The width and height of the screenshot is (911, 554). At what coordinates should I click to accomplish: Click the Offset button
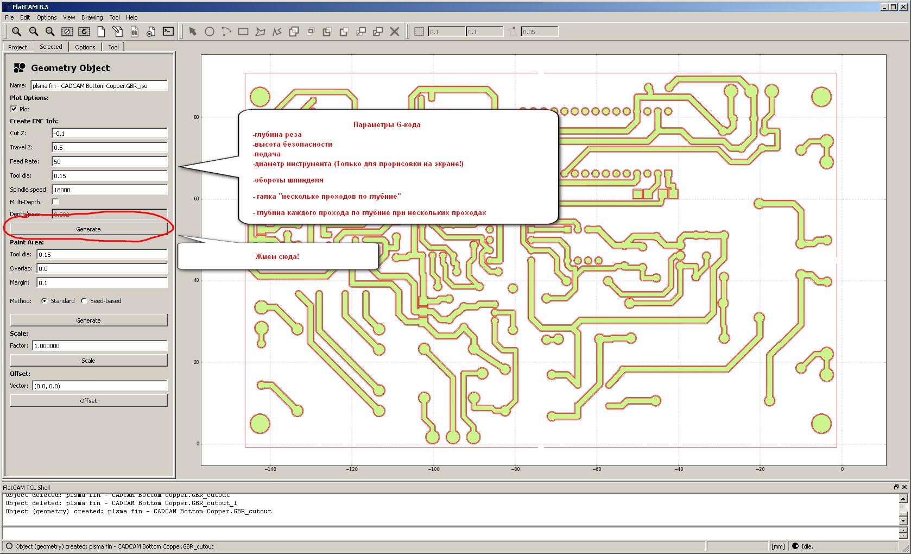tap(88, 401)
